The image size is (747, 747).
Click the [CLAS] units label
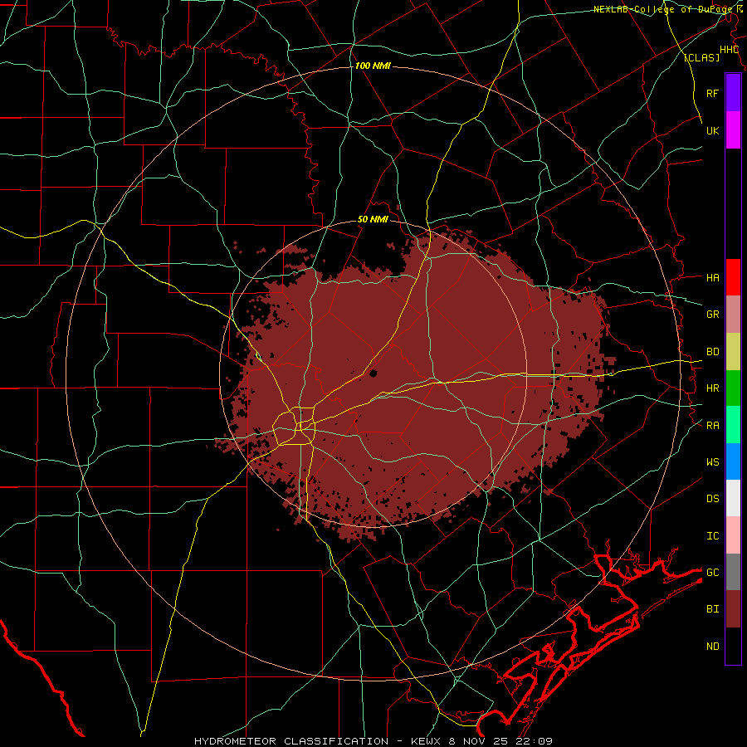701,57
